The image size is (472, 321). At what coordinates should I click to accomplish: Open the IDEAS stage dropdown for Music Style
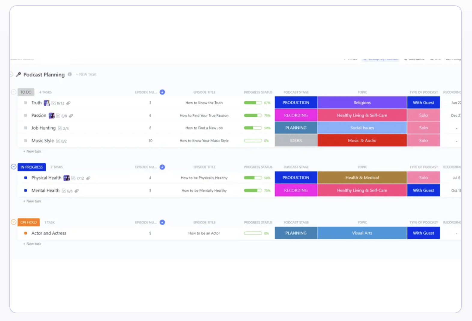click(x=296, y=140)
